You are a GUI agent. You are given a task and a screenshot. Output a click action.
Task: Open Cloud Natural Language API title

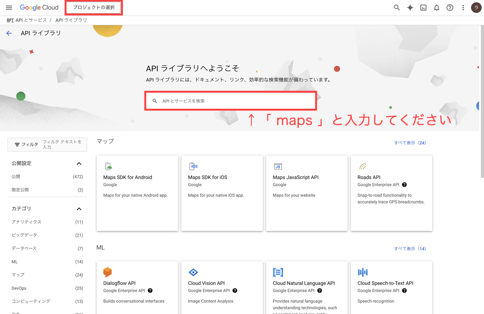[304, 283]
